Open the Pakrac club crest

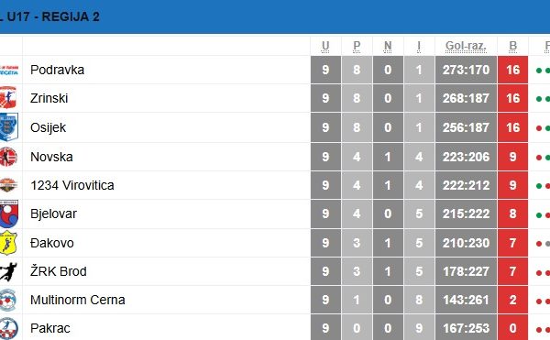9,328
